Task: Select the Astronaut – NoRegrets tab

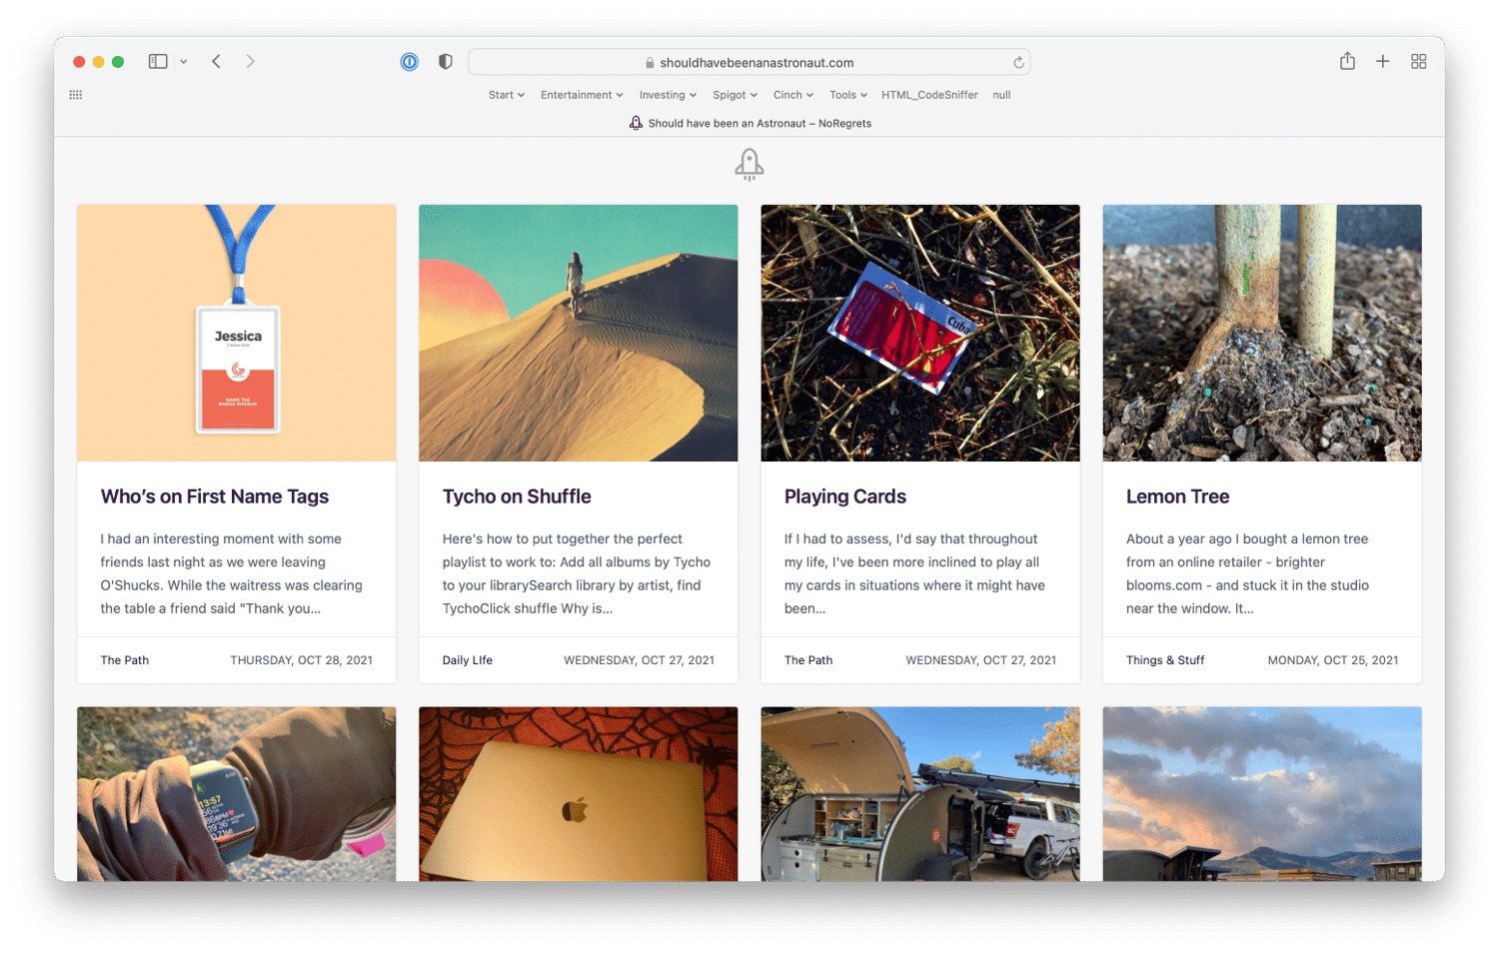Action: (x=749, y=123)
